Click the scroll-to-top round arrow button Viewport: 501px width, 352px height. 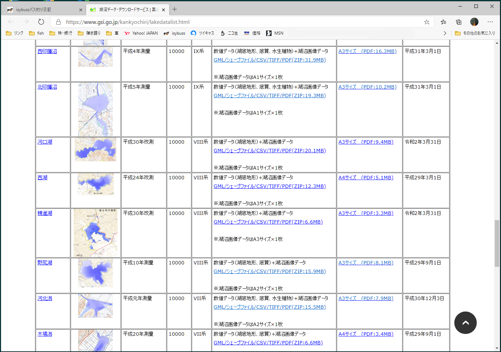tap(465, 323)
